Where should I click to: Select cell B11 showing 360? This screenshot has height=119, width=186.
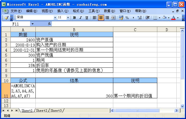click(74, 91)
